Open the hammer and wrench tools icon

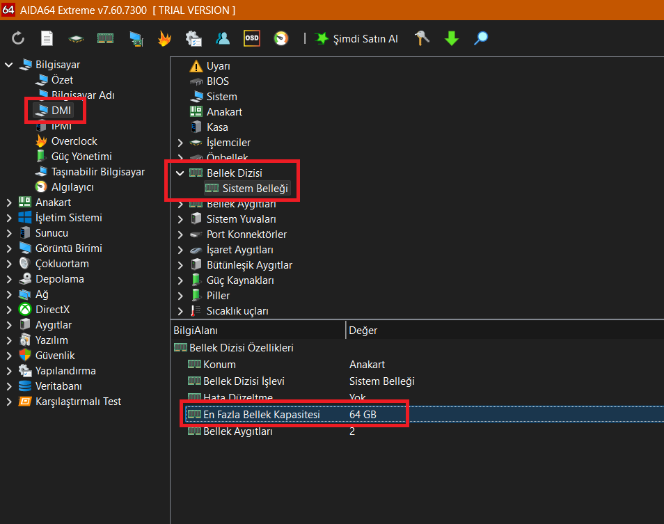422,38
